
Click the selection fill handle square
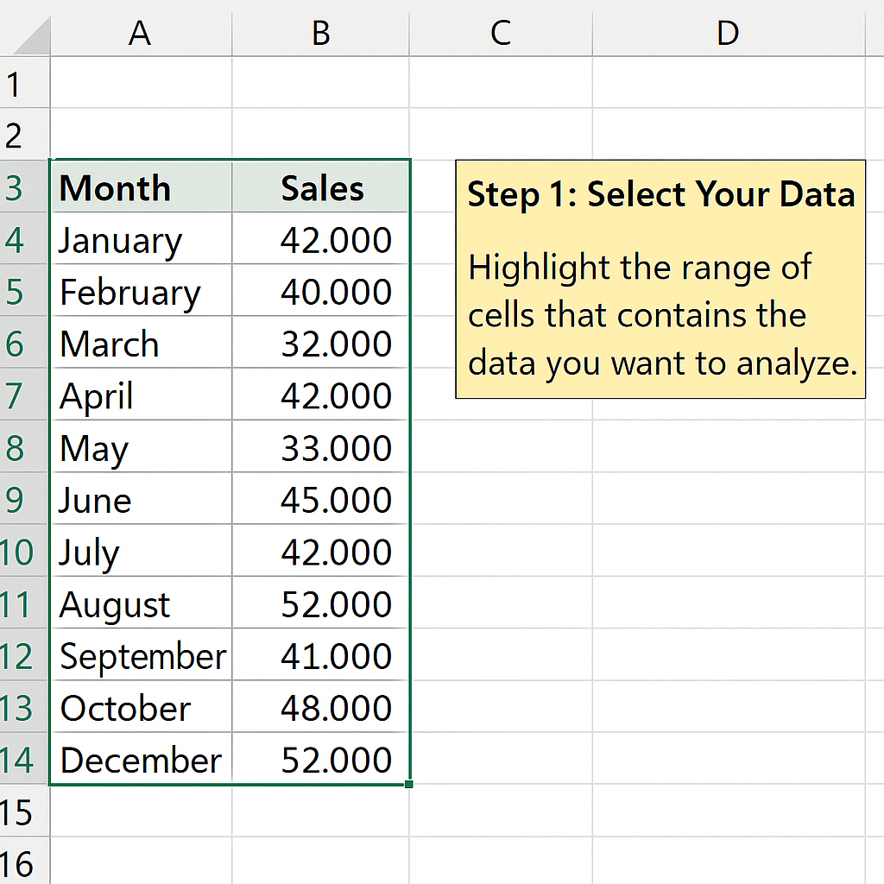pyautogui.click(x=408, y=784)
